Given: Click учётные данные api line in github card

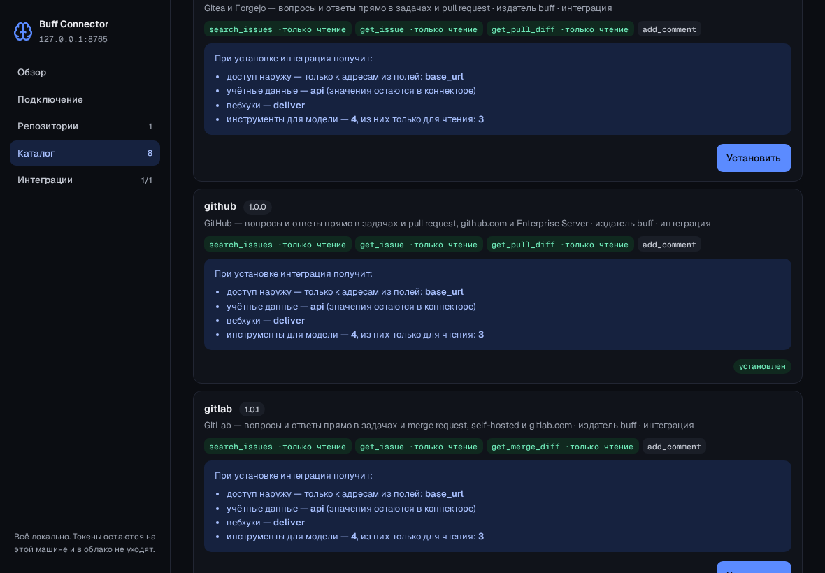Looking at the screenshot, I should (x=351, y=307).
